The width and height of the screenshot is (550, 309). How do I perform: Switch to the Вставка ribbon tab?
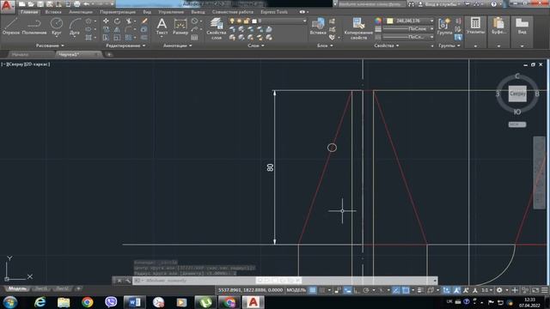click(53, 12)
